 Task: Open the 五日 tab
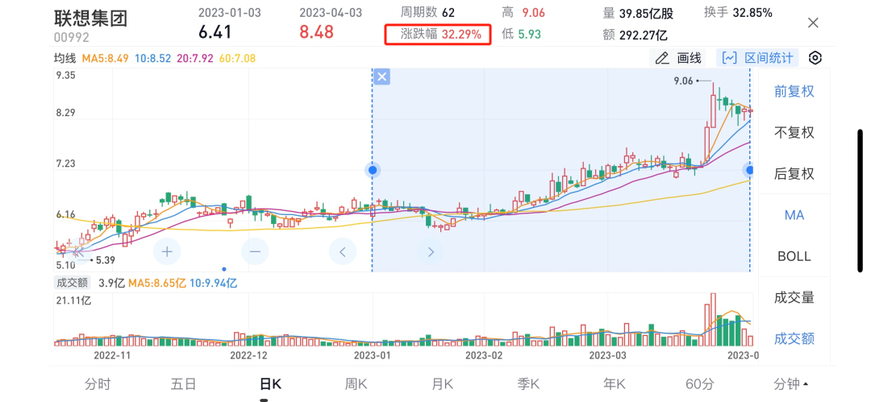(184, 383)
